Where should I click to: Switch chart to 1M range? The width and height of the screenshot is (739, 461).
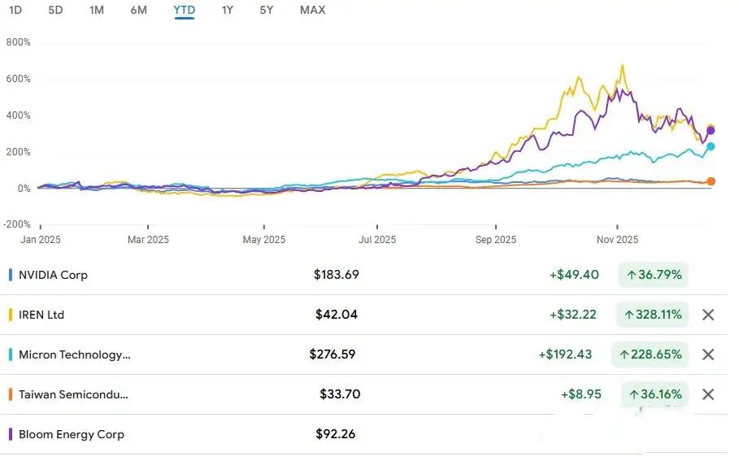(x=97, y=10)
